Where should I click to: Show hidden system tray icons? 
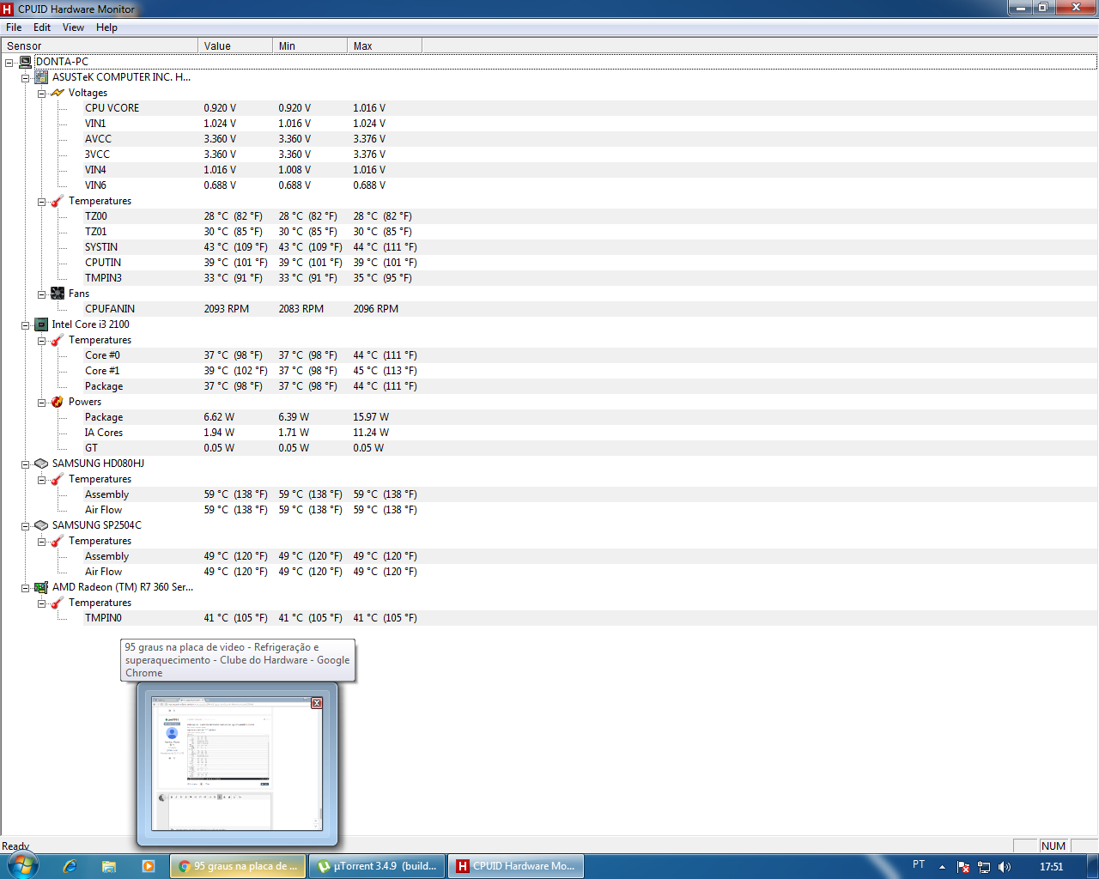point(942,867)
